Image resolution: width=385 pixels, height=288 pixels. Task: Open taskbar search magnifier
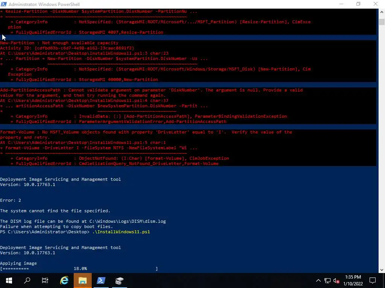(x=27, y=280)
